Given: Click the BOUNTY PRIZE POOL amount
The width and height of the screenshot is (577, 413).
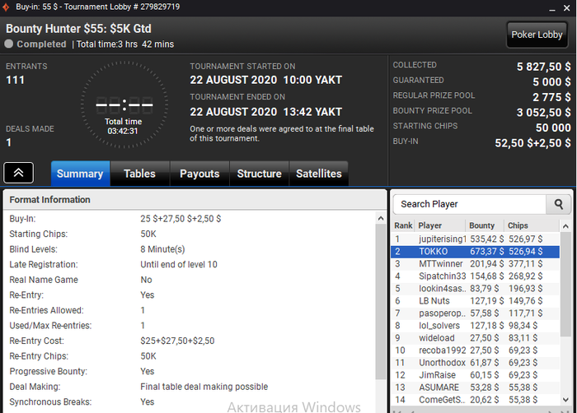Looking at the screenshot, I should coord(543,113).
